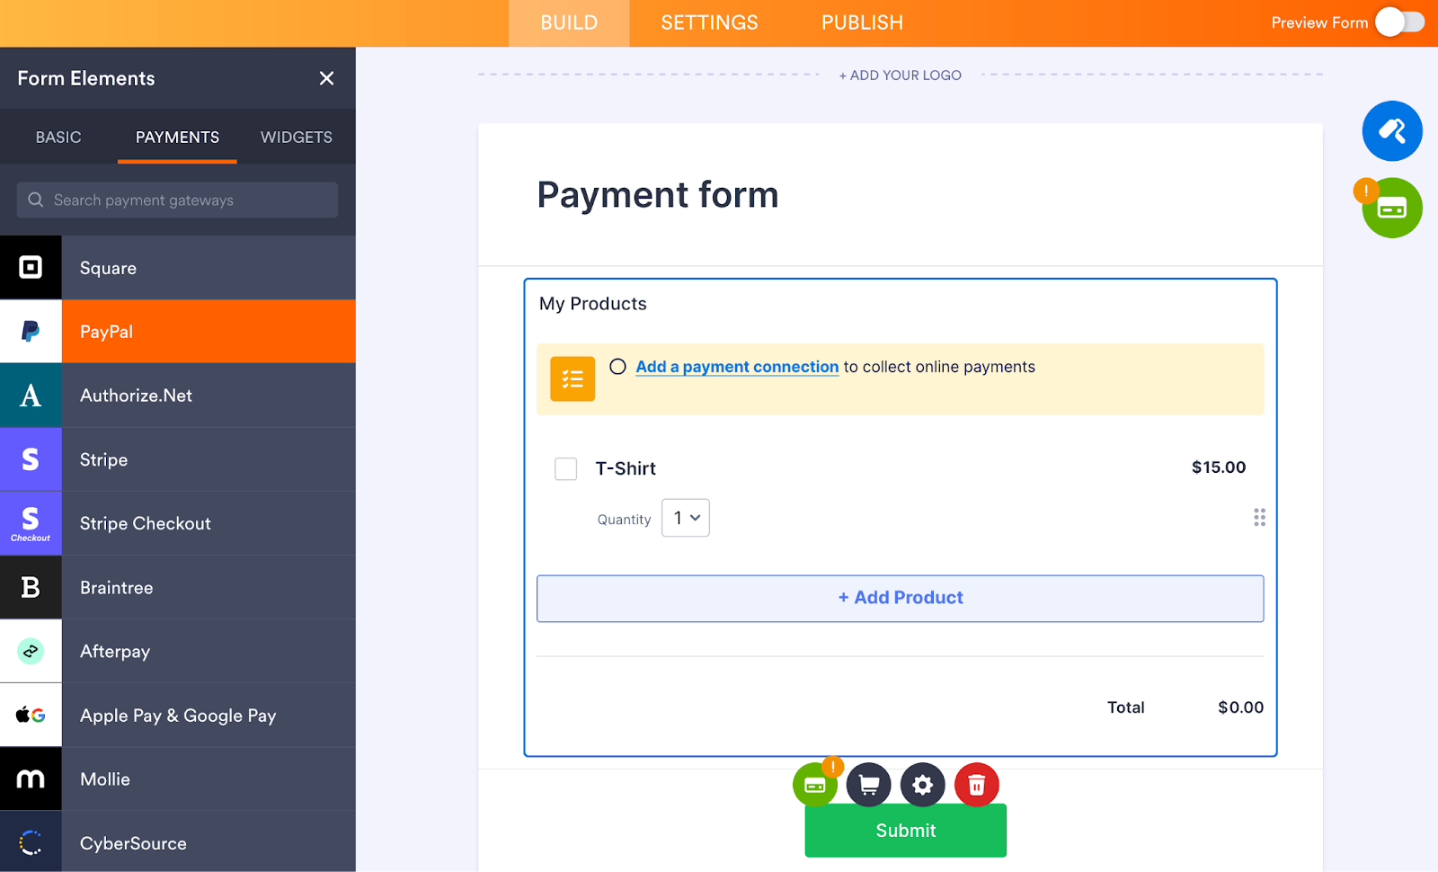Image resolution: width=1438 pixels, height=872 pixels.
Task: Select the payment connection radio button
Action: [617, 366]
